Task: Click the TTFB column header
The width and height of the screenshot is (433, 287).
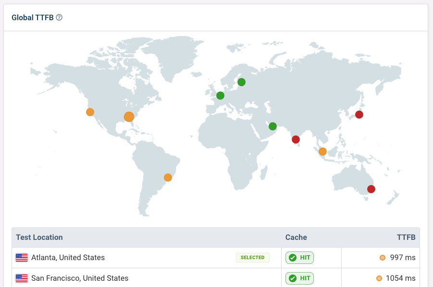Action: [x=406, y=237]
